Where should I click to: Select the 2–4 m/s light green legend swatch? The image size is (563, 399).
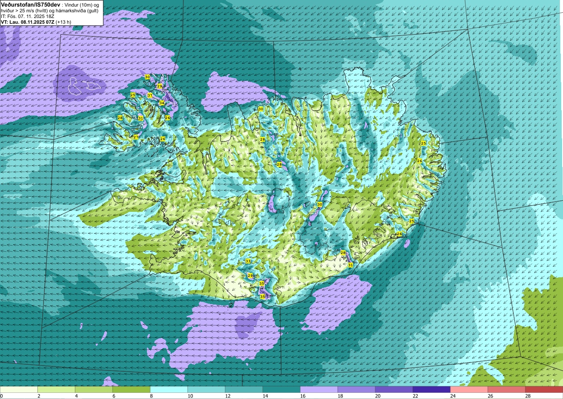pos(56,389)
